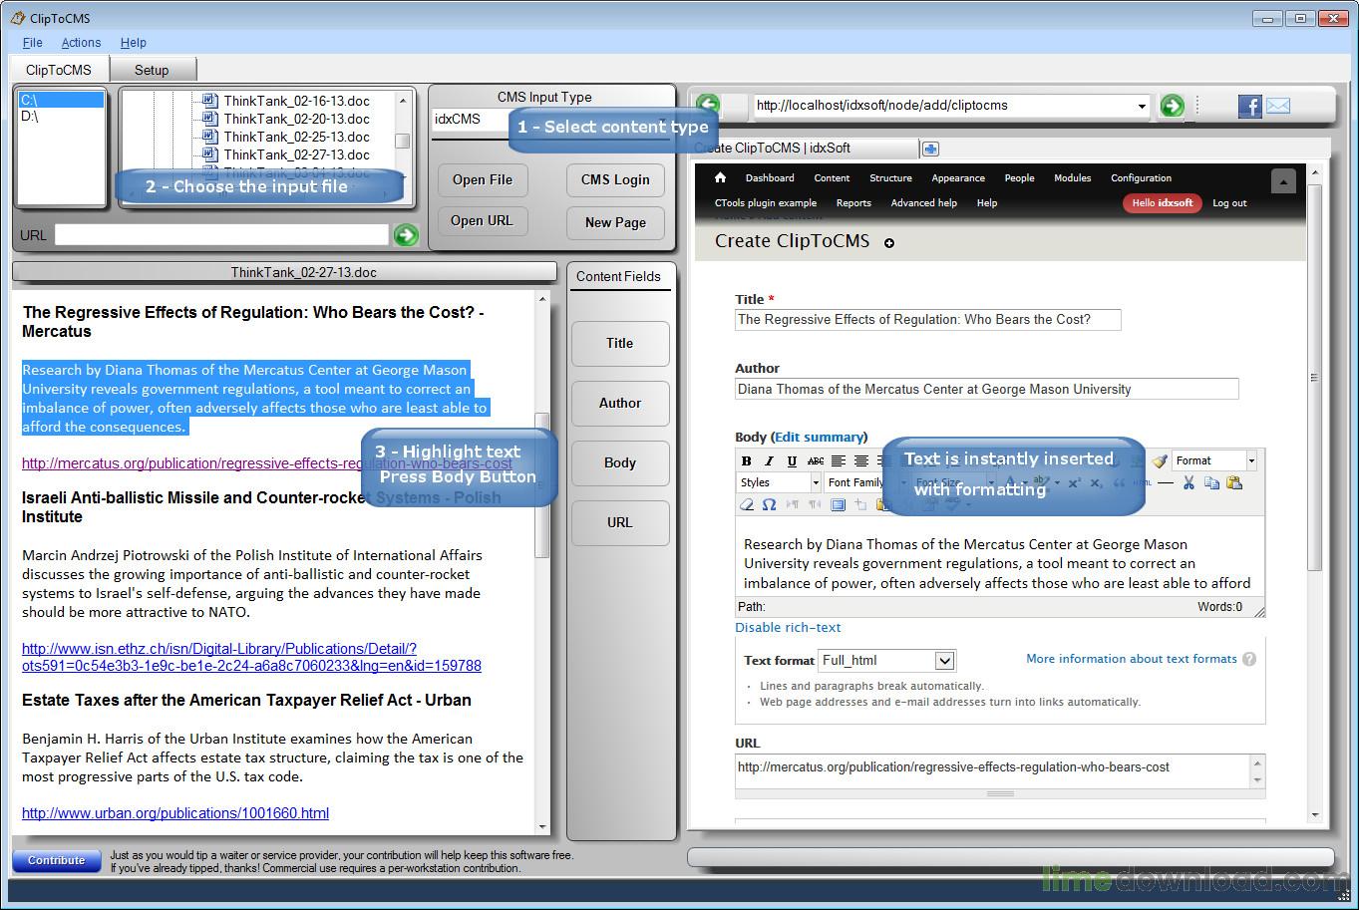Image resolution: width=1359 pixels, height=910 pixels.
Task: Click the Author text field on web form
Action: pyautogui.click(x=987, y=390)
